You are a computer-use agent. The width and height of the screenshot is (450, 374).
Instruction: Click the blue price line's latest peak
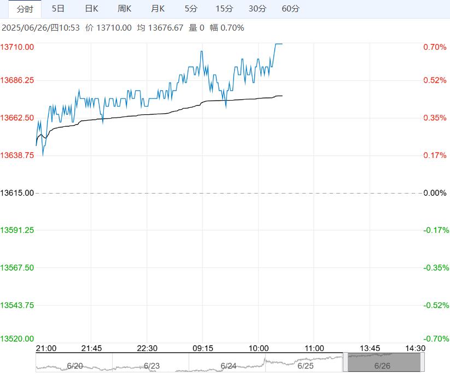tap(279, 44)
